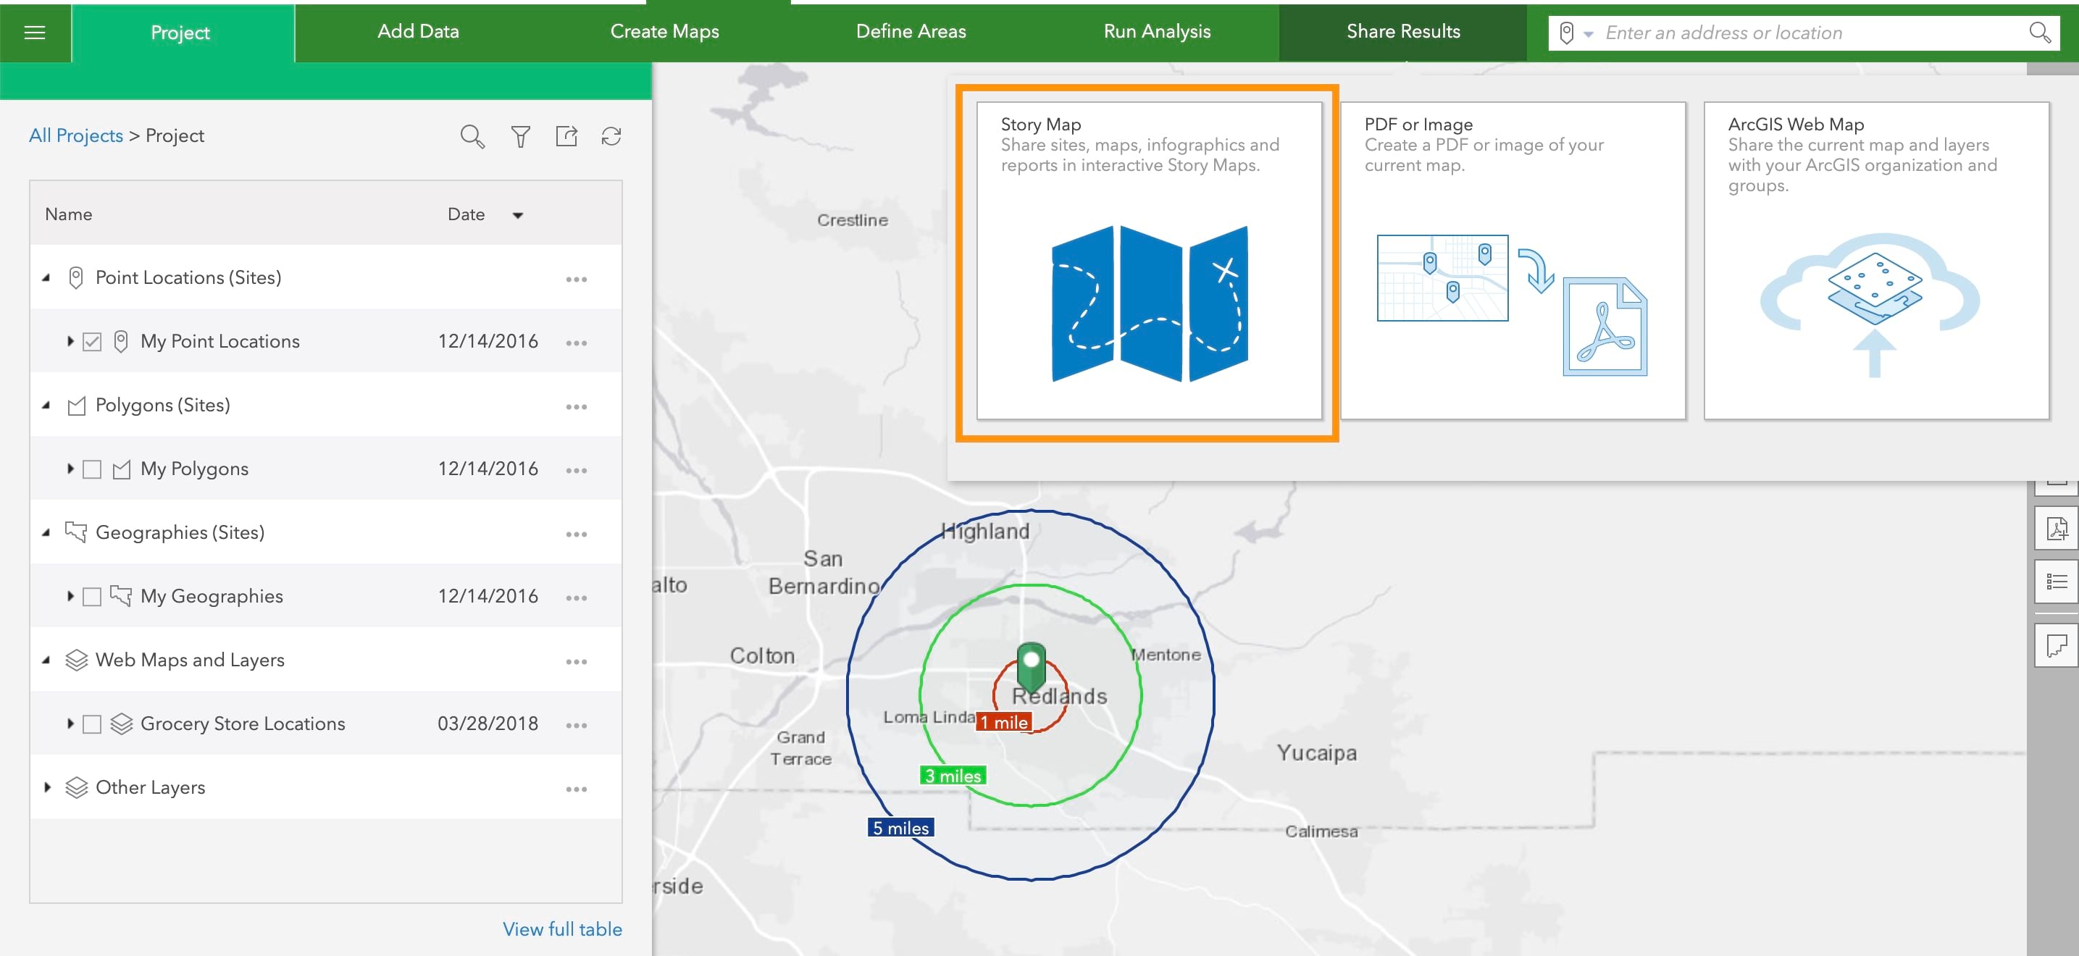Open the legend list icon on right toolbar

2056,582
